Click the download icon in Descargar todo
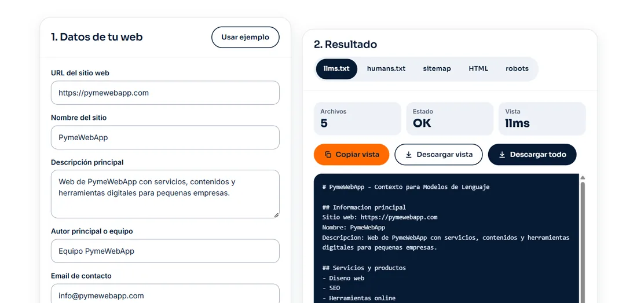This screenshot has height=303, width=637. [x=502, y=155]
